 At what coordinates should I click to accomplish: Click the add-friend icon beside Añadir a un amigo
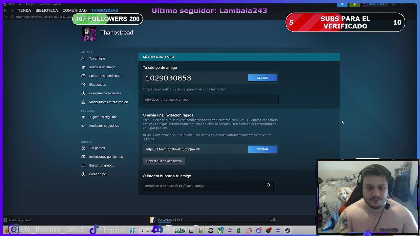pyautogui.click(x=83, y=67)
